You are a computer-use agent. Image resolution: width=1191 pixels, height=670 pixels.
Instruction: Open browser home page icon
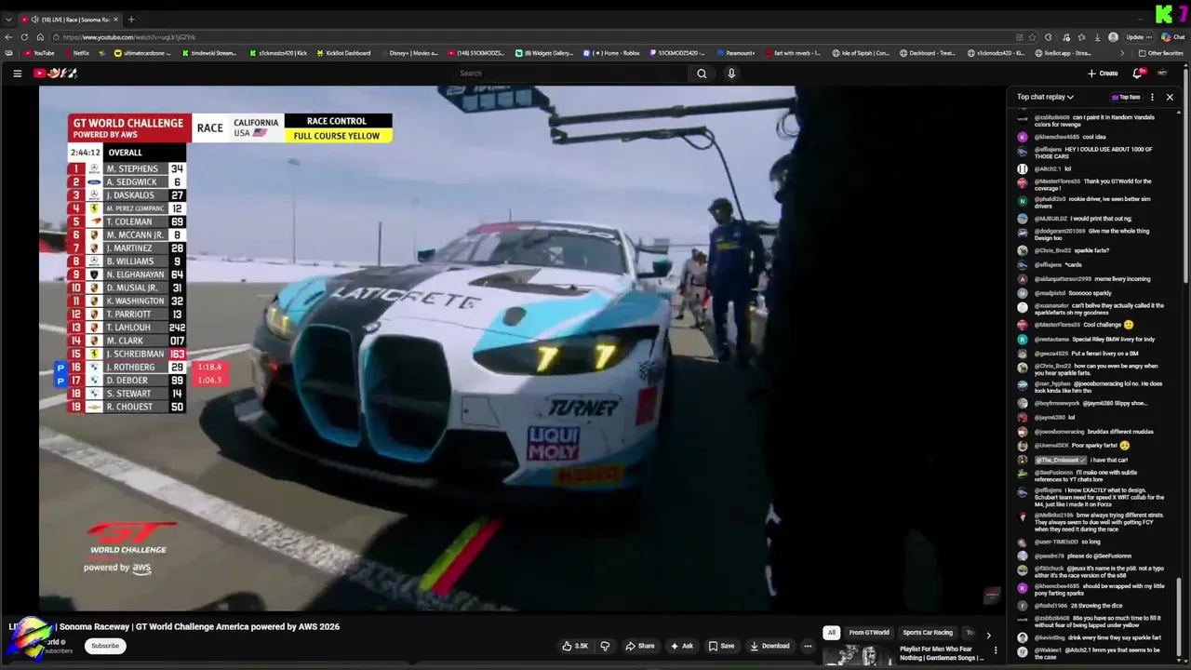(x=40, y=37)
